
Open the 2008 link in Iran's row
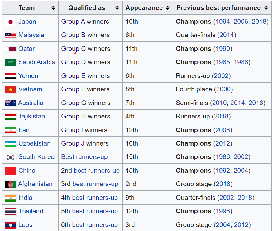223,130
